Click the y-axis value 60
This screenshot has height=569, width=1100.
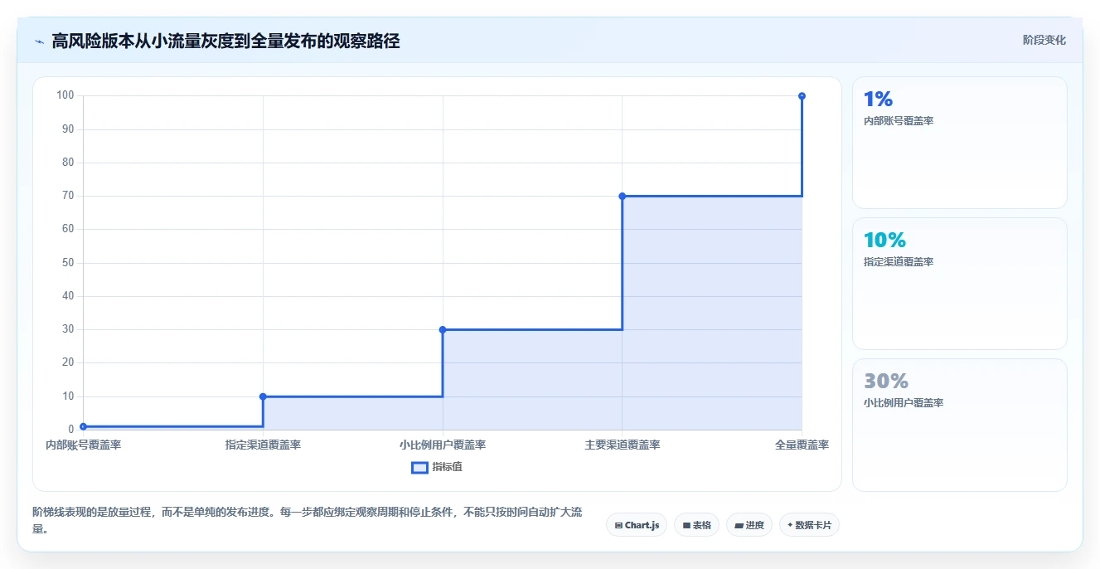pyautogui.click(x=69, y=229)
